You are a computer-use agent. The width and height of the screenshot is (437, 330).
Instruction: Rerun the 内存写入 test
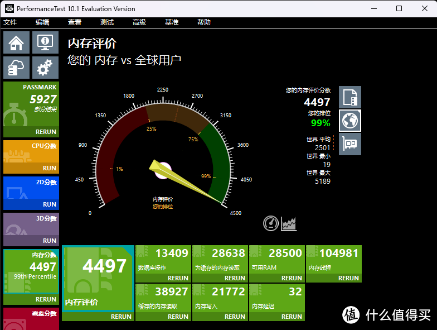220,317
